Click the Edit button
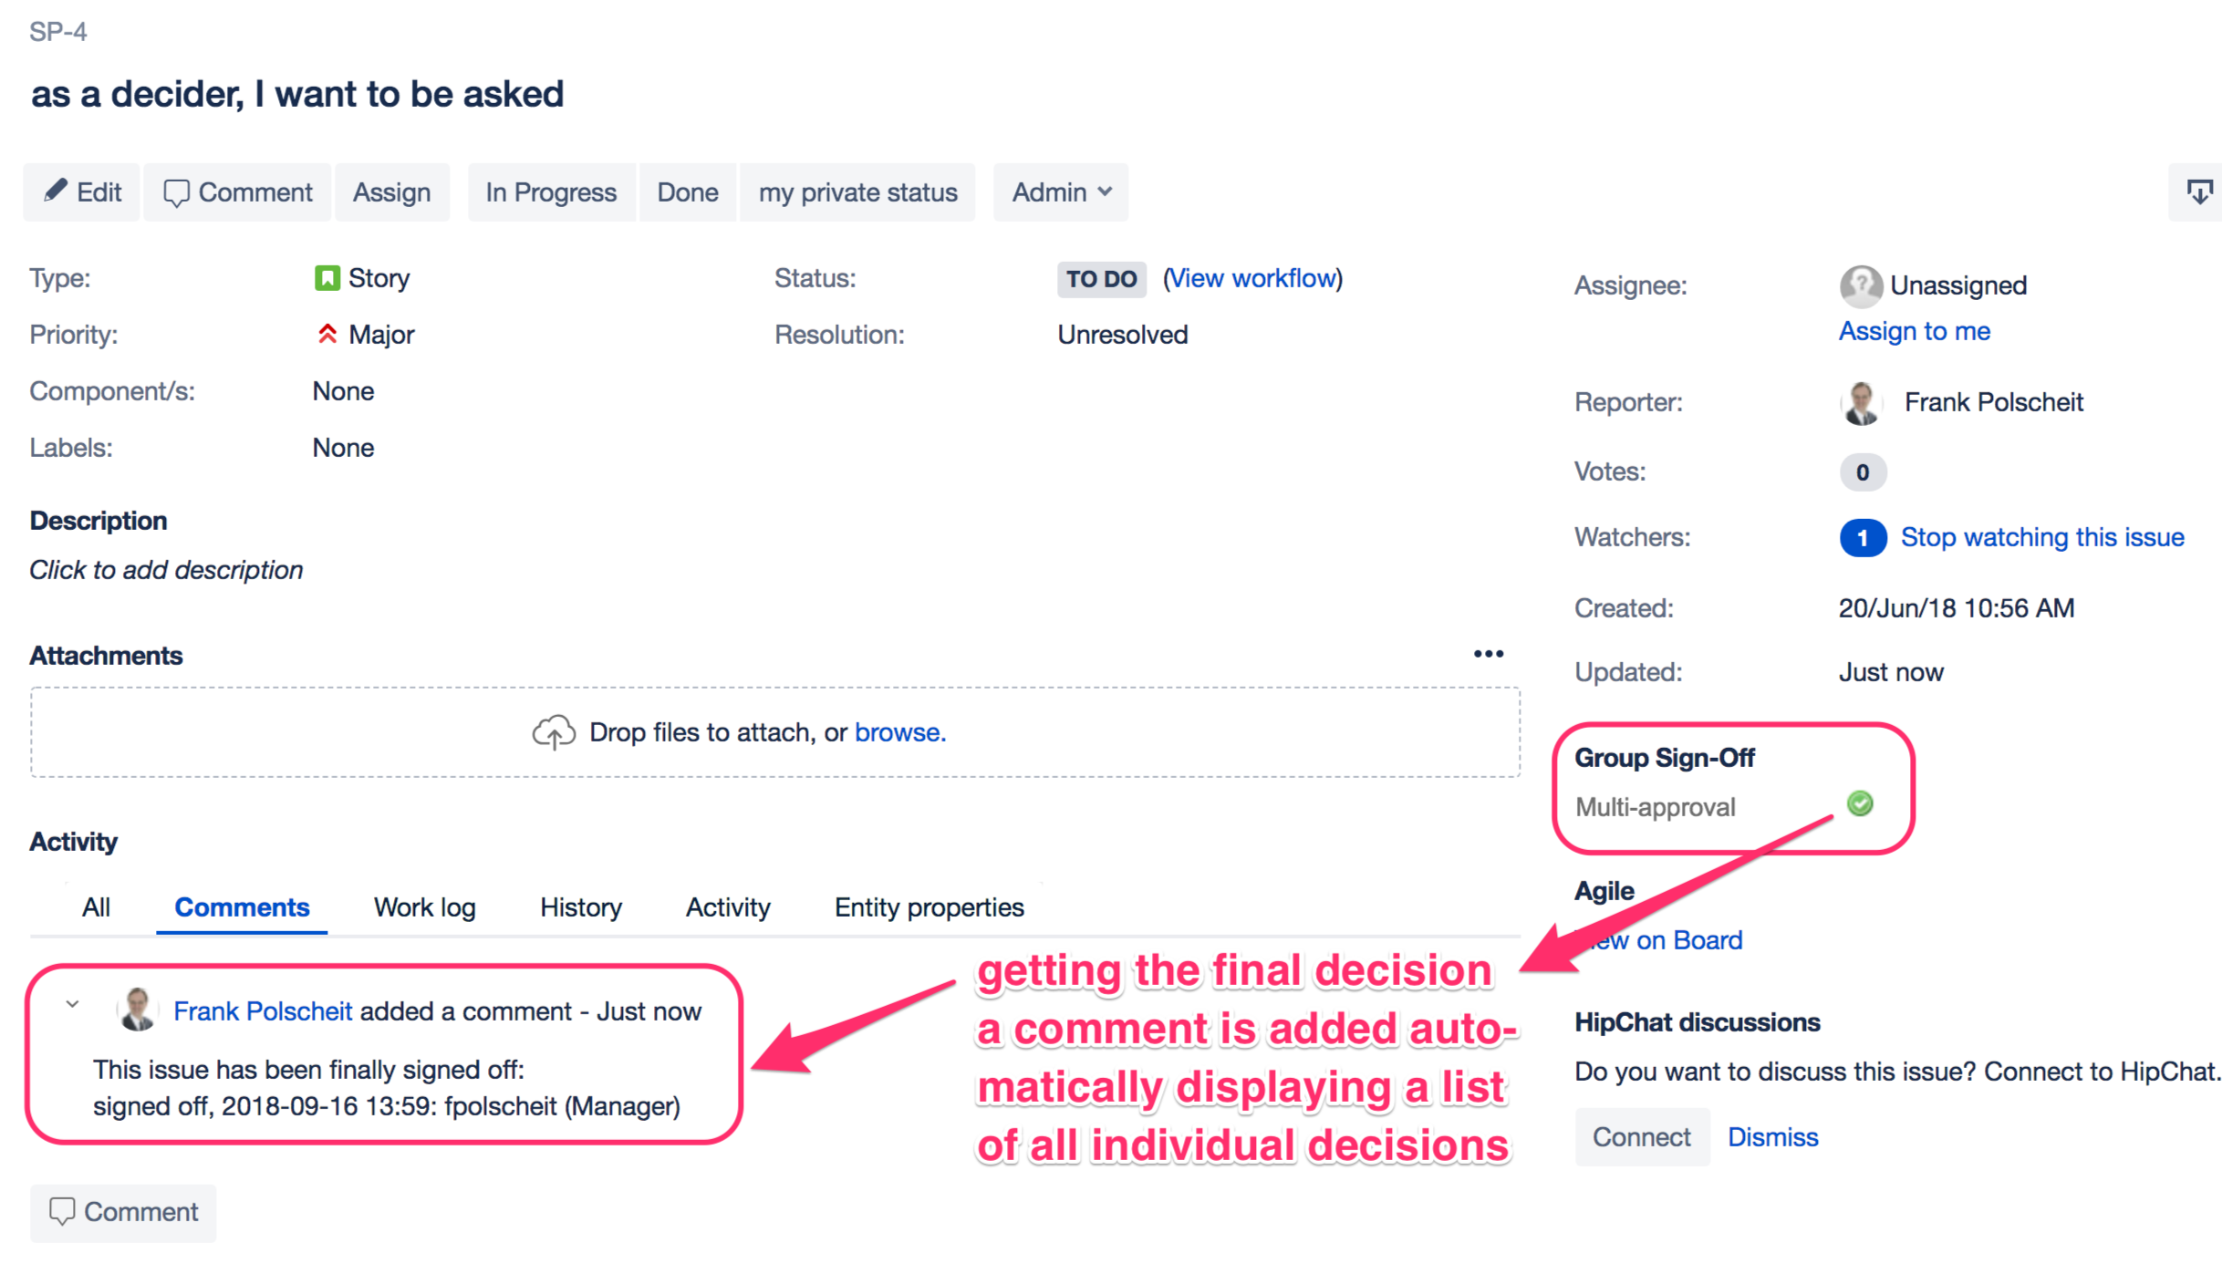 coord(82,192)
